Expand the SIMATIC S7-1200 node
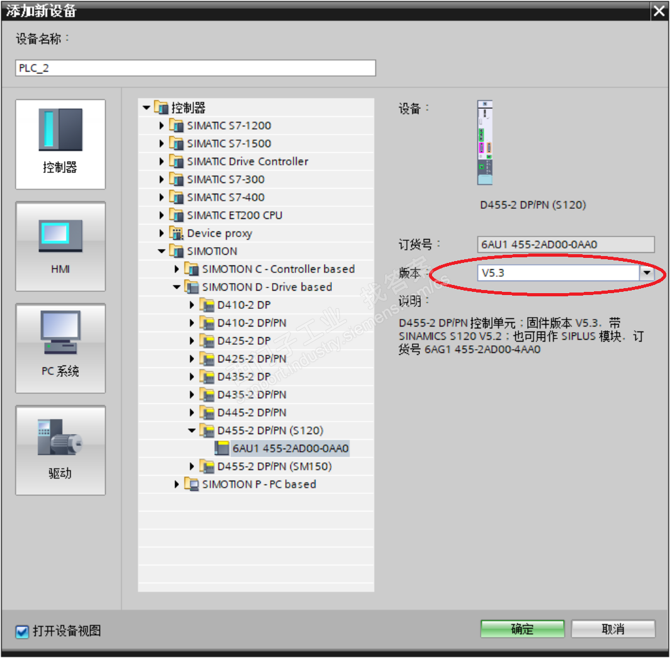Screen dimensions: 672x658 (162, 125)
